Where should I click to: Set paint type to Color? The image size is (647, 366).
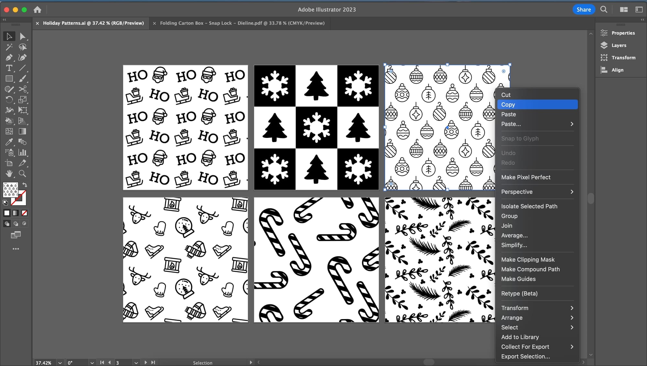click(x=7, y=213)
